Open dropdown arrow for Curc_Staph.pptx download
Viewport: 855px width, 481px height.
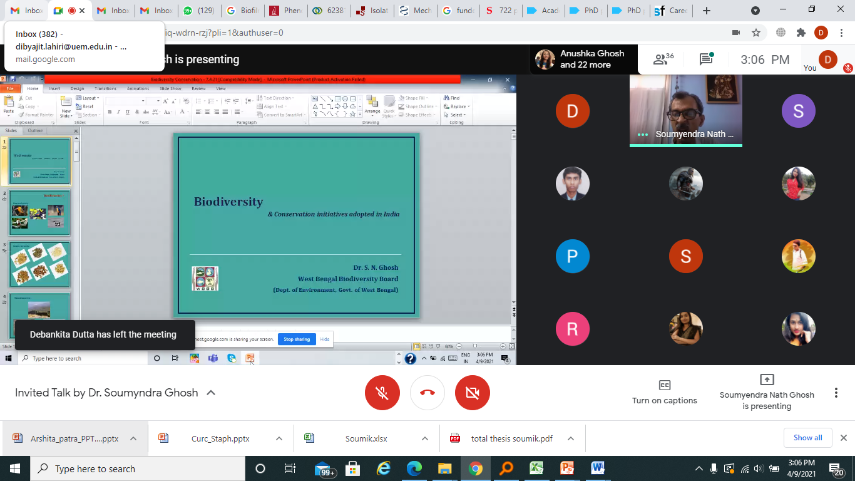tap(279, 438)
